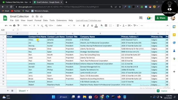Viewport: 178px width, 100px height.
Task: Open File Explorer from the taskbar
Action: pos(85,97)
